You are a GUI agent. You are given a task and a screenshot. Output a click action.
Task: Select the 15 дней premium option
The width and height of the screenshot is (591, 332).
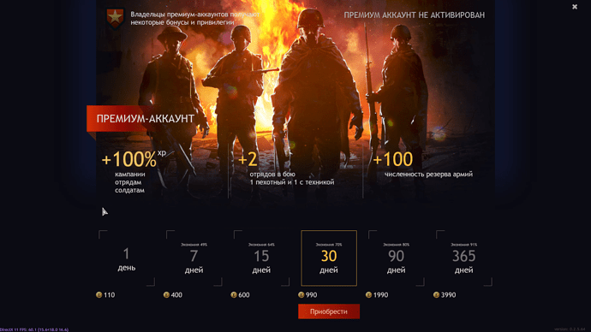tap(261, 258)
